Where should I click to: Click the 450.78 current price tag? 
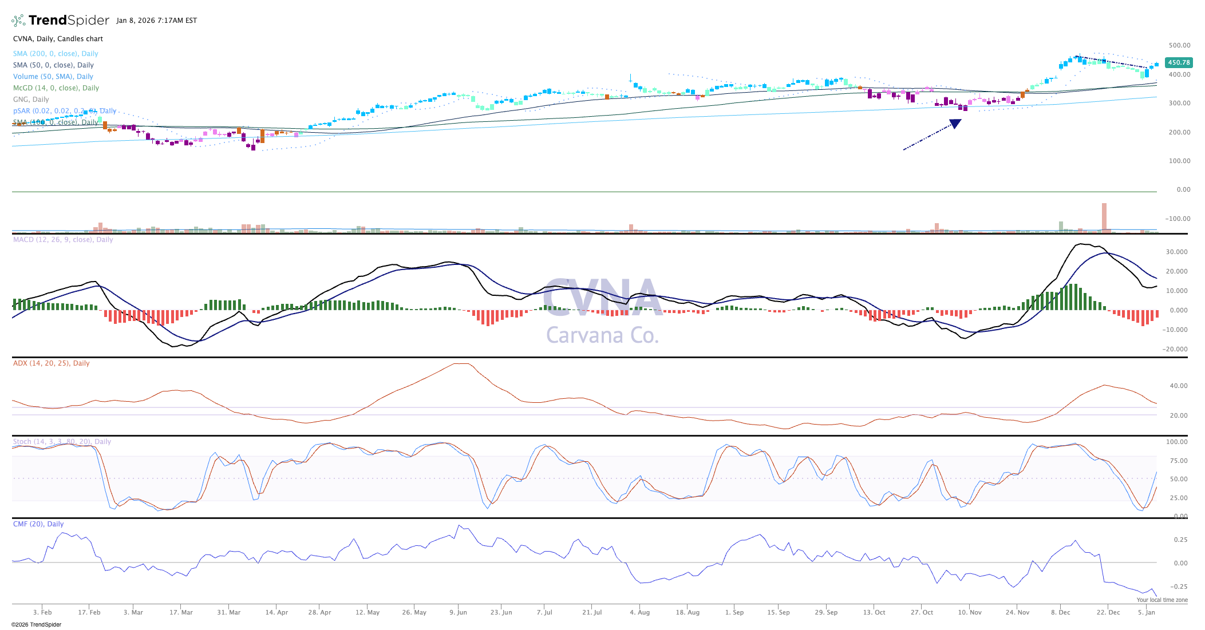(1179, 63)
